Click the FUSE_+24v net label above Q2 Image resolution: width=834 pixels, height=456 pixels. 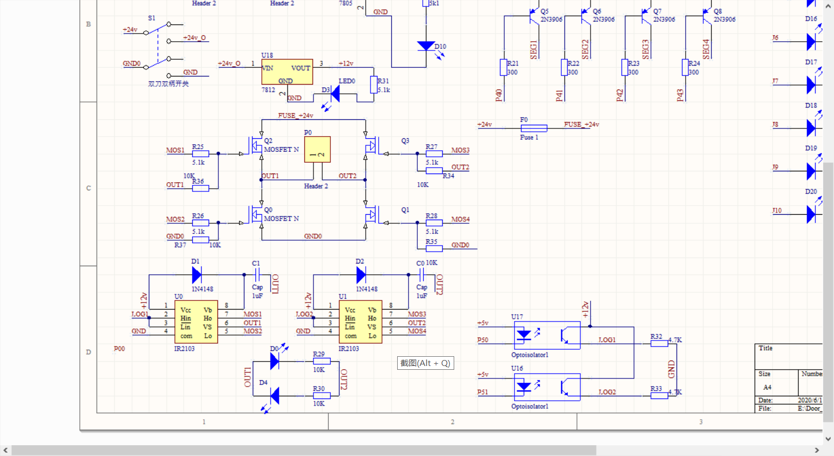296,115
